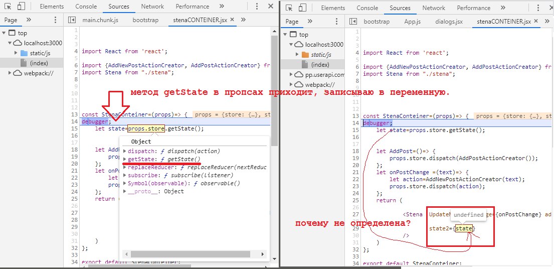The height and width of the screenshot is (269, 554).
Task: Expand webpack:// node in right file tree
Action: coord(291,84)
